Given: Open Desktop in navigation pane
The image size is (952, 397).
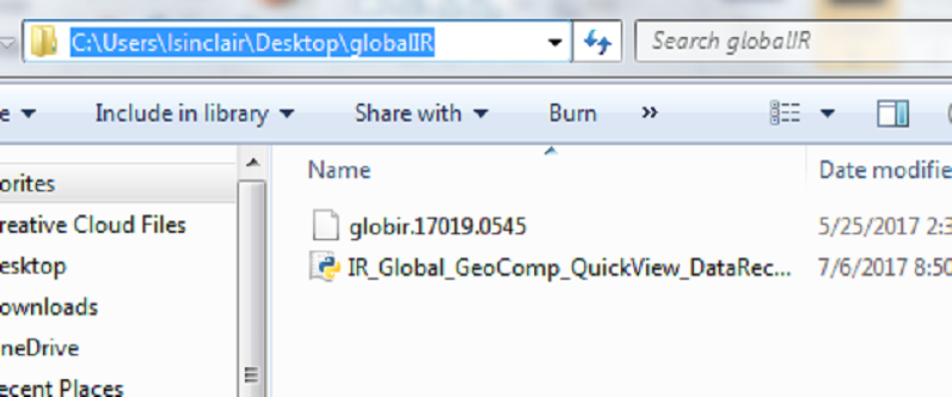Looking at the screenshot, I should coord(33,266).
